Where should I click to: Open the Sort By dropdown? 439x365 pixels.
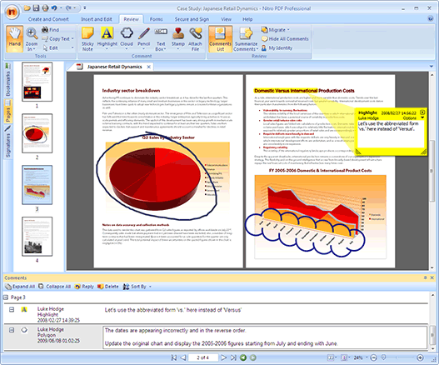click(137, 287)
